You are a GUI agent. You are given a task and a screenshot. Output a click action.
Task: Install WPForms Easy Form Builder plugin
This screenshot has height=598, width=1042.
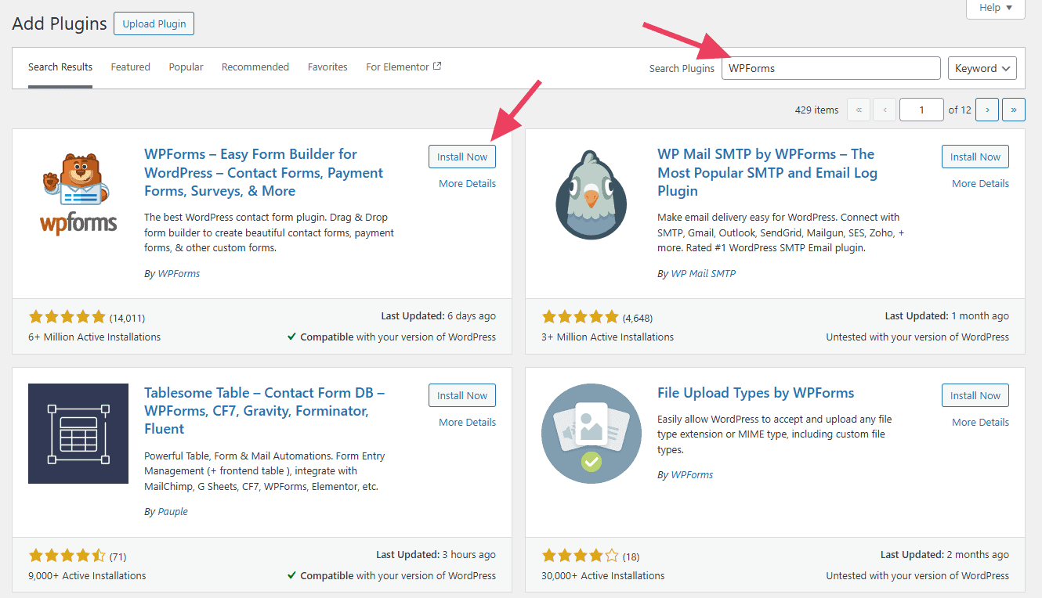[462, 157]
